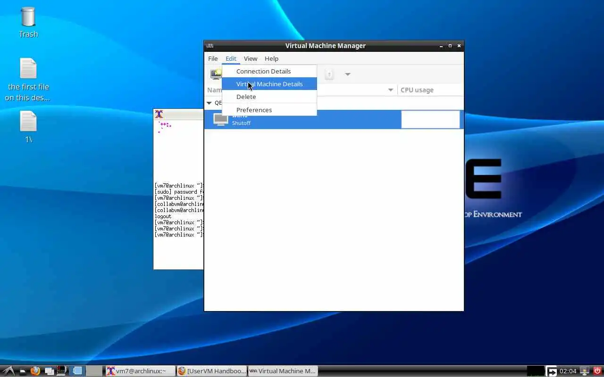Image resolution: width=604 pixels, height=377 pixels.
Task: Open the View menu
Action: 251,58
